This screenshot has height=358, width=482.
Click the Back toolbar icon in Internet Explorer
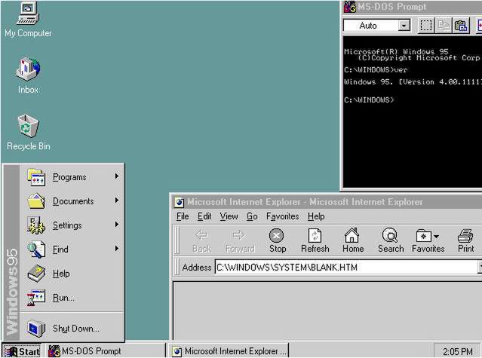202,240
